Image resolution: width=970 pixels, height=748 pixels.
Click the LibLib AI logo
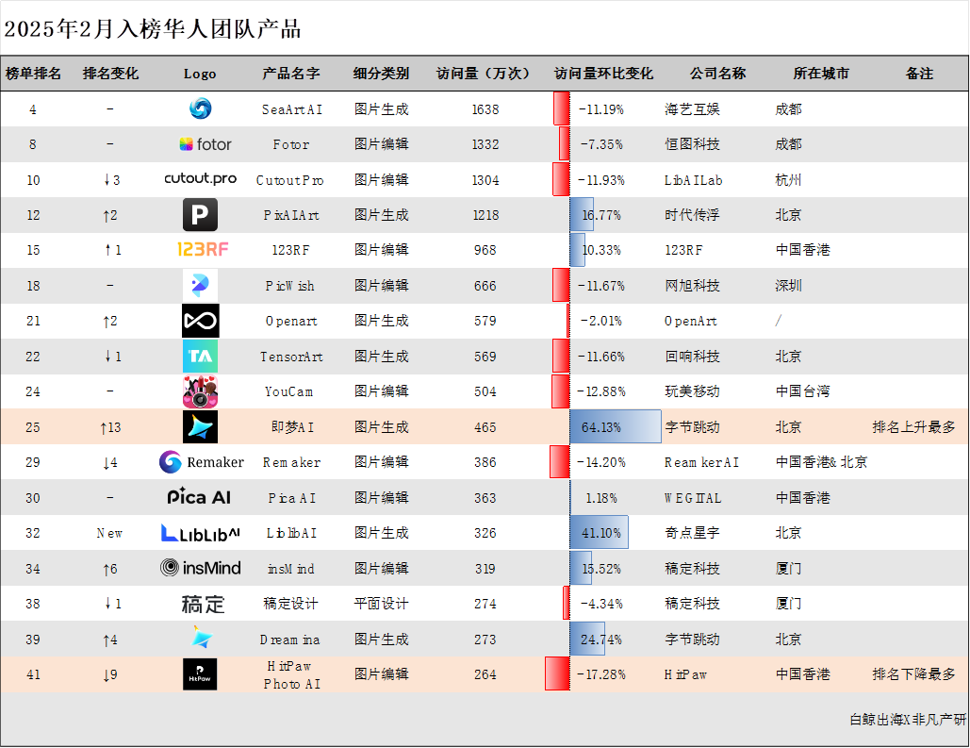(201, 533)
